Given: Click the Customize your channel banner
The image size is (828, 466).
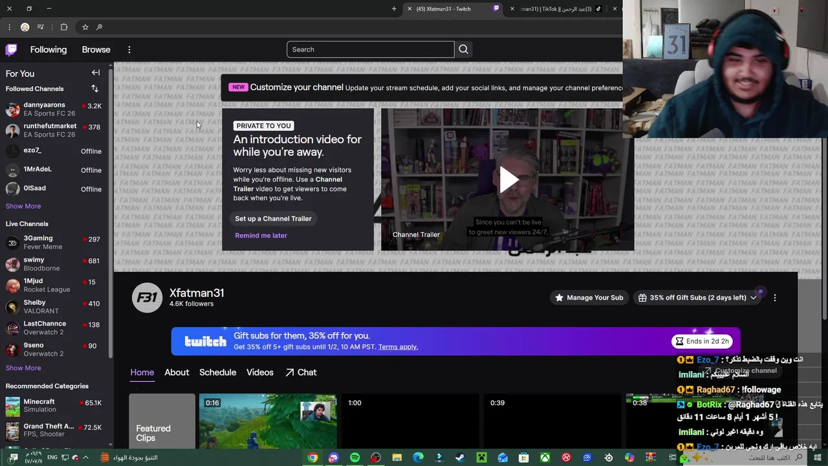Looking at the screenshot, I should tap(422, 87).
